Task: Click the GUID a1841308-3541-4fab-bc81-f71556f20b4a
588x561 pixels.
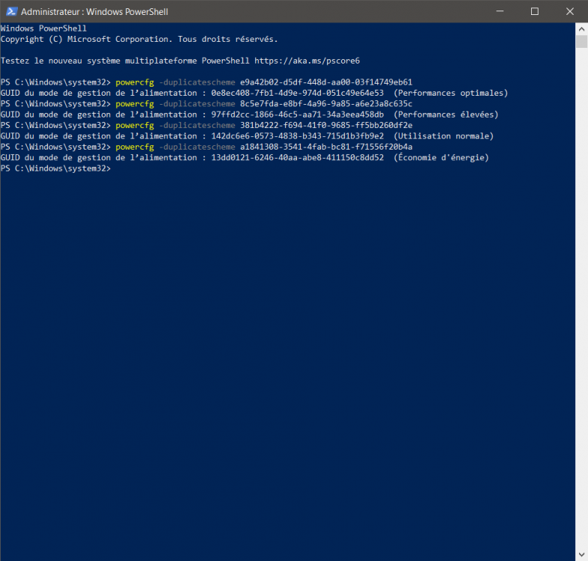Action: (326, 147)
